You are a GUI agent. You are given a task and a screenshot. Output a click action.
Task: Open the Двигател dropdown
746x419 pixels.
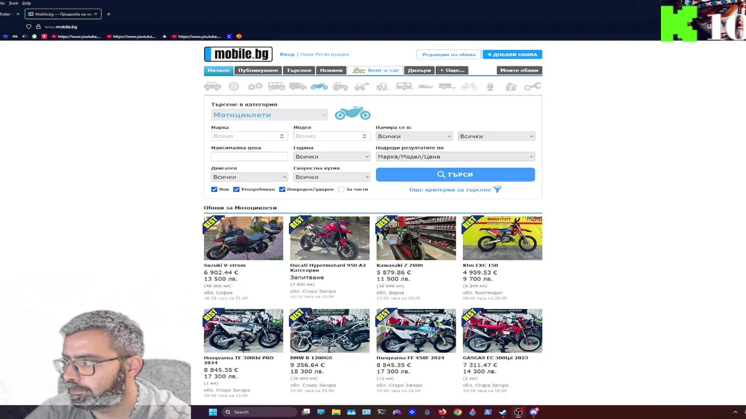click(249, 177)
